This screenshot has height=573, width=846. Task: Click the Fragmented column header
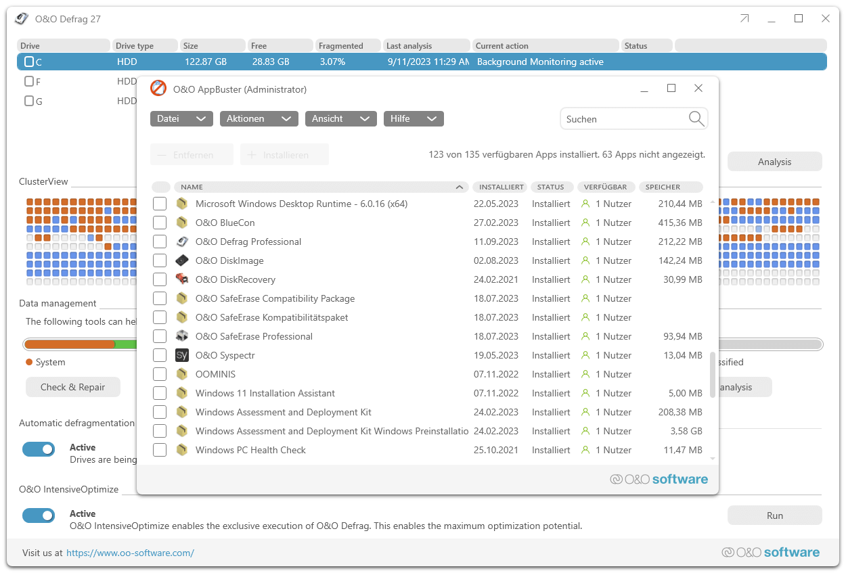[348, 45]
